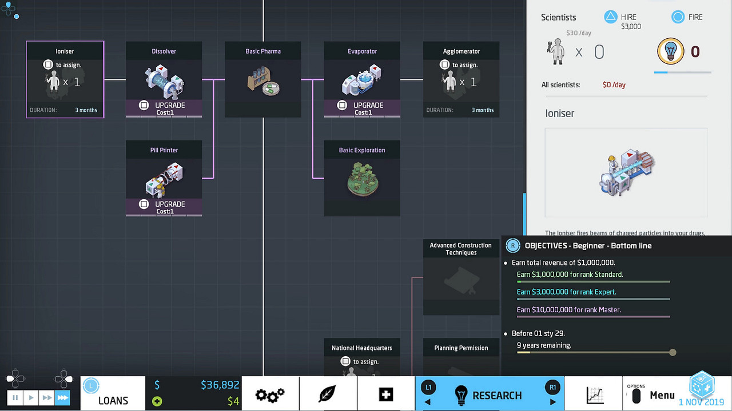Open the statistics chart tab
This screenshot has height=411, width=732.
pos(594,394)
